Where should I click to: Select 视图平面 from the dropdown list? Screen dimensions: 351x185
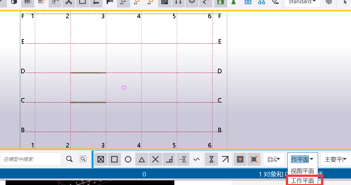point(302,171)
